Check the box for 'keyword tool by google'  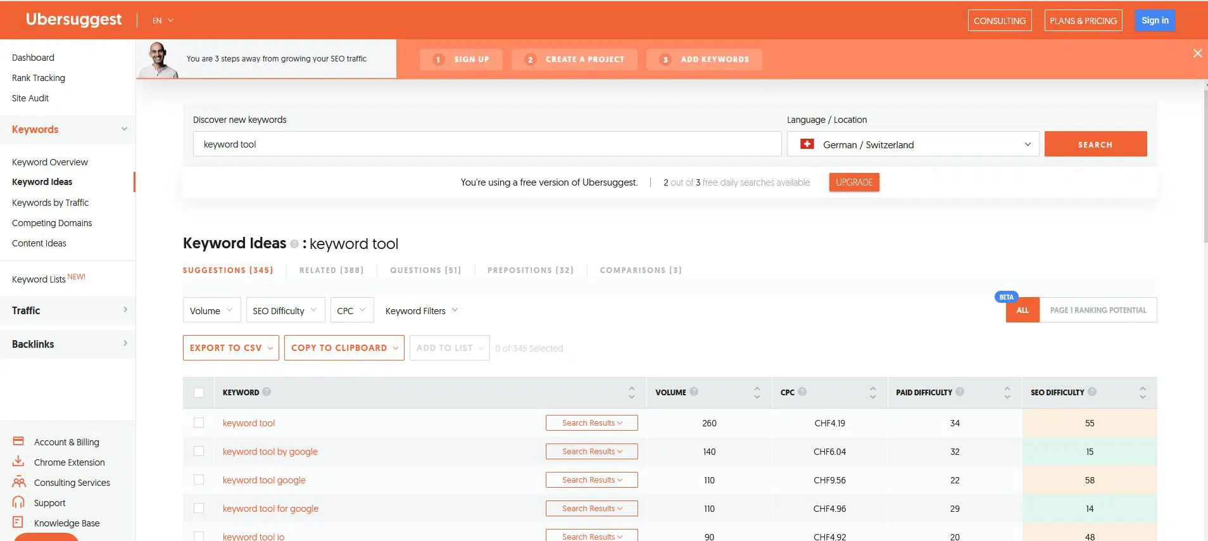click(199, 451)
